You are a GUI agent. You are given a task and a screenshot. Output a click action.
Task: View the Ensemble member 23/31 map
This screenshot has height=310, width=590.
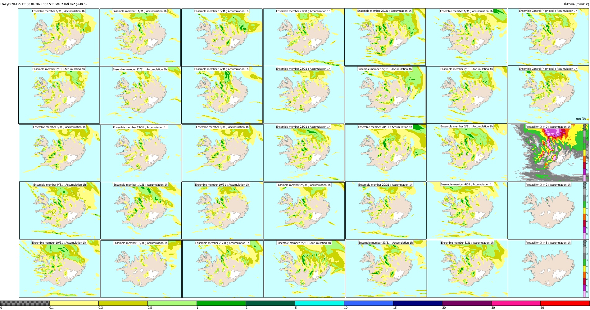point(304,153)
